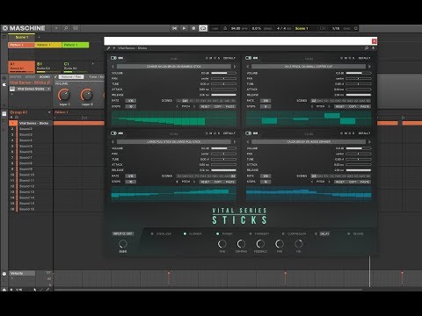Select the orange Pattern 1 clip
Viewport: 422px width, 316px height.
pos(22,45)
